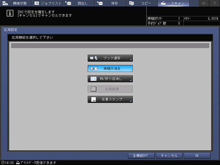Screen dimensions: 220x165
Task: Click the 応用機能を選択して下さい heading
Action: (x=32, y=37)
